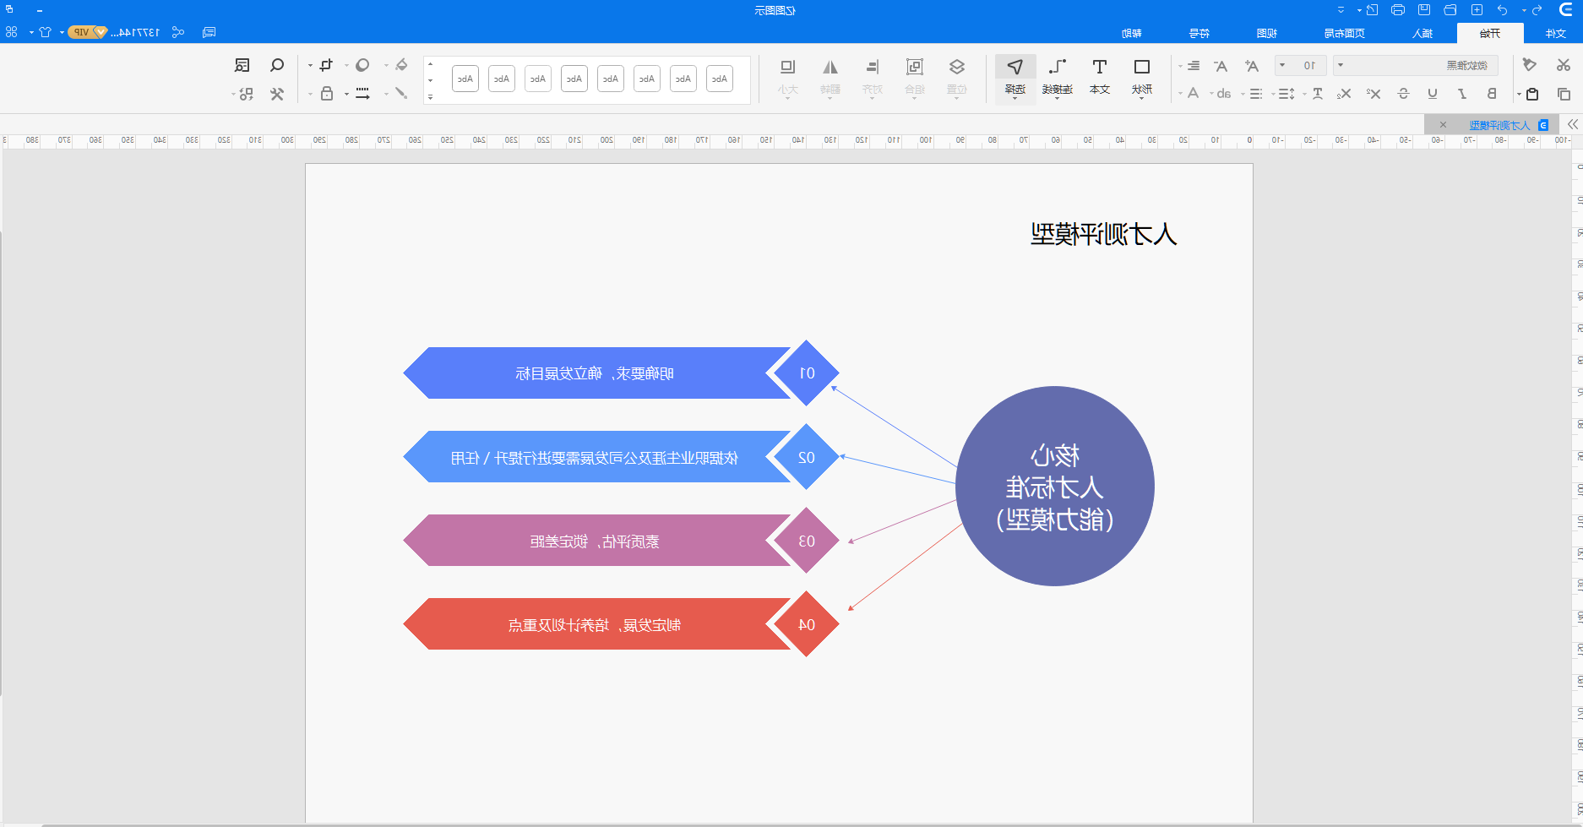Click the wrench tools icon

277,94
